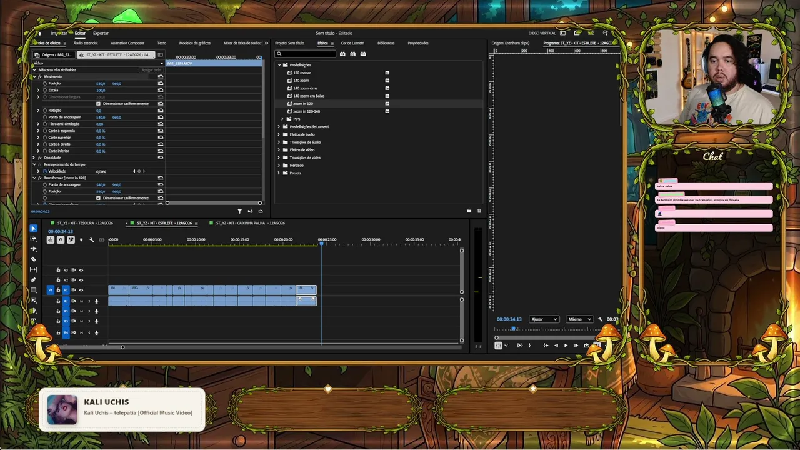Viewport: 800px width, 450px height.
Task: Click the Apagar tudo button
Action: click(x=151, y=70)
